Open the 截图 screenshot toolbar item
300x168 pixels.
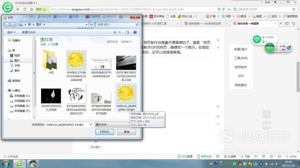257,17
